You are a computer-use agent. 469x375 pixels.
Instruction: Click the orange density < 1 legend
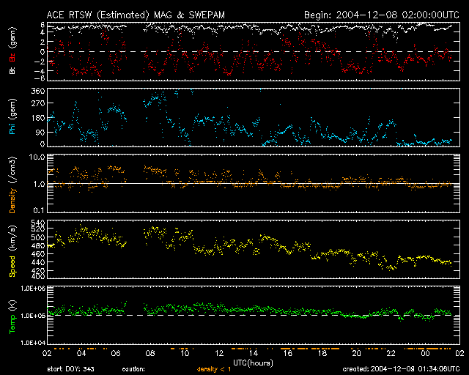213,370
